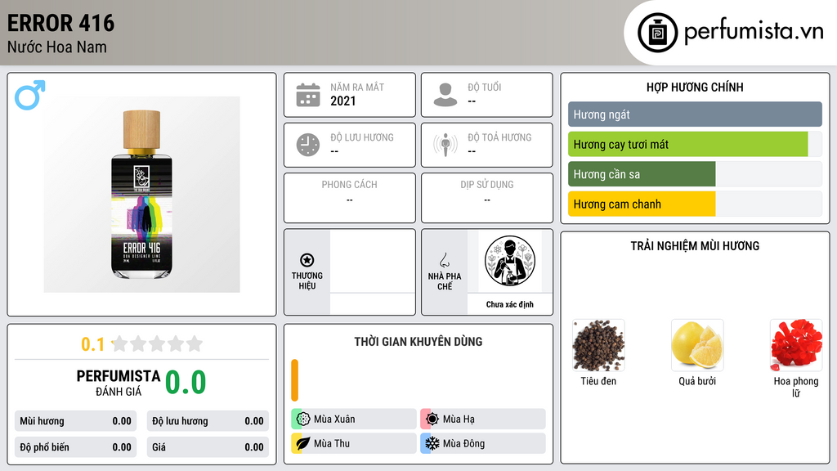Click the Trải nghiệm mùi hương heading
The width and height of the screenshot is (837, 471).
pyautogui.click(x=695, y=246)
